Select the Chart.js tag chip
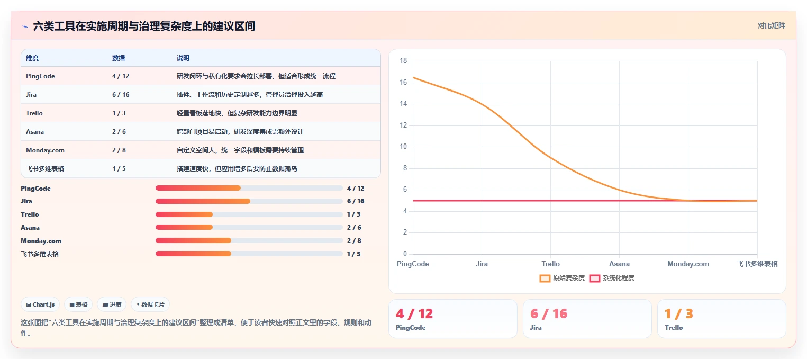The width and height of the screenshot is (807, 359). 40,304
